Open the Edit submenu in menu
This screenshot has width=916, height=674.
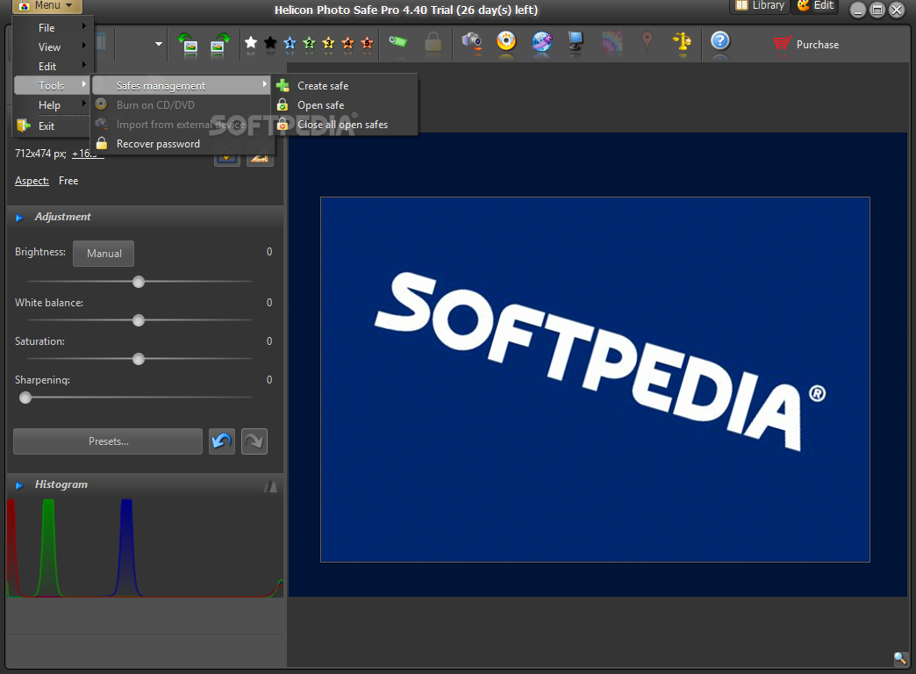52,66
